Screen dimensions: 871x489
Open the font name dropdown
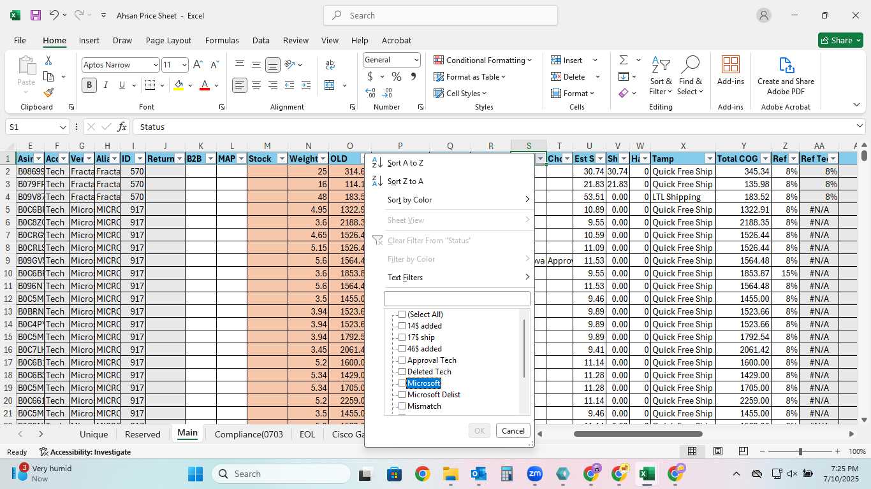[x=155, y=65]
